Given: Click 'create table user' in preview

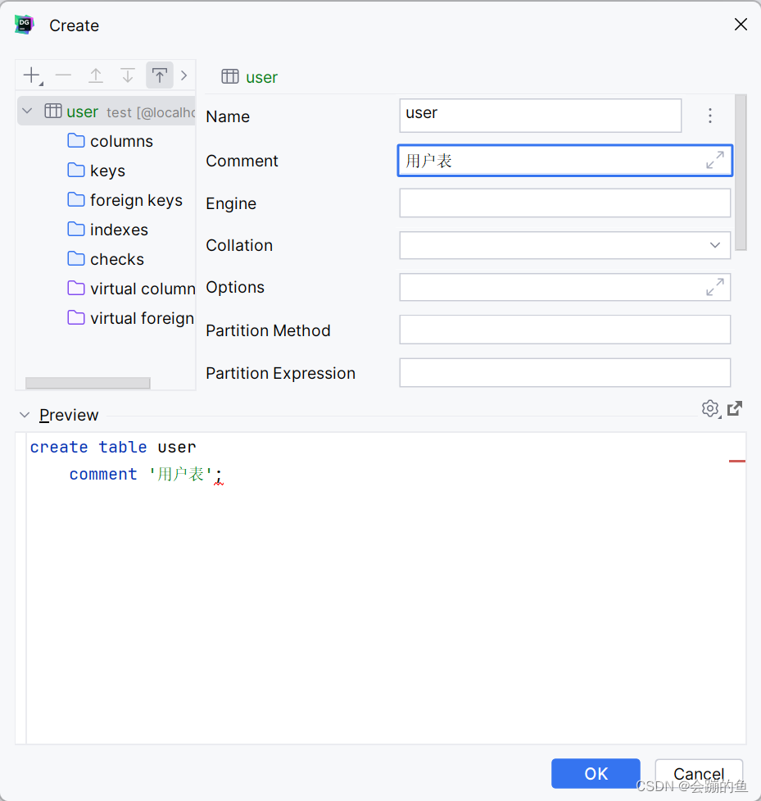Looking at the screenshot, I should (113, 447).
